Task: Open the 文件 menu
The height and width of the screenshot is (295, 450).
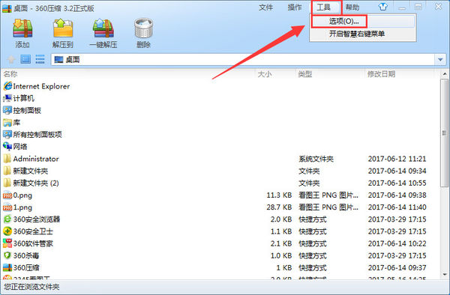Action: [x=265, y=7]
